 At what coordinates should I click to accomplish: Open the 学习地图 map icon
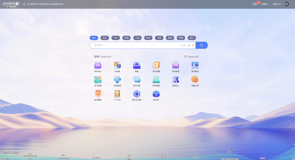(x=98, y=80)
